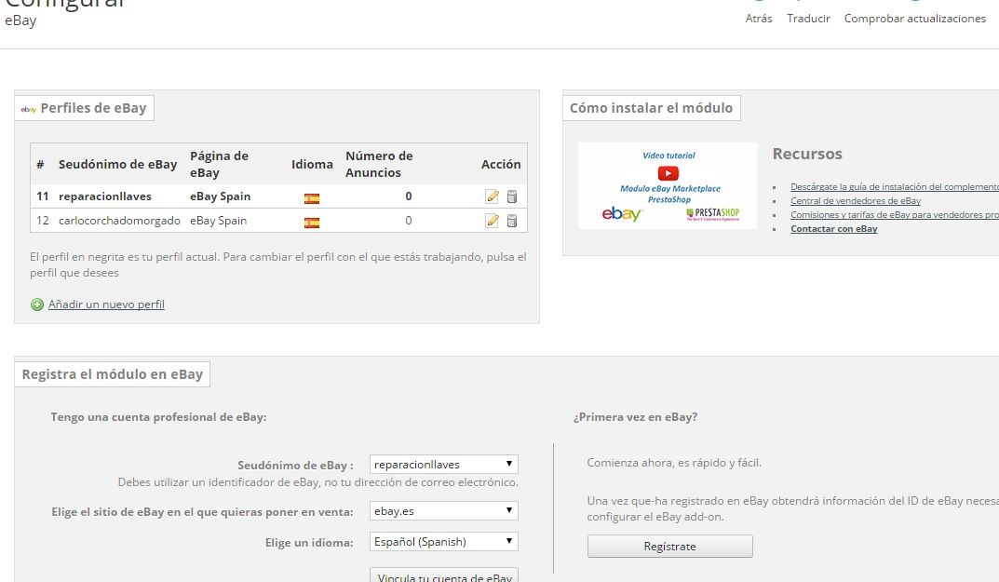Open the Traducir menu item

click(x=808, y=19)
